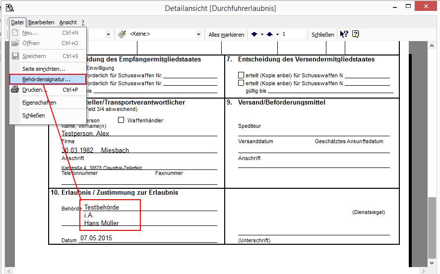Viewport: 440px width, 274px height.
Task: Tick second 'erteilt (Kopie anbei)' checkbox
Action: pyautogui.click(x=241, y=83)
